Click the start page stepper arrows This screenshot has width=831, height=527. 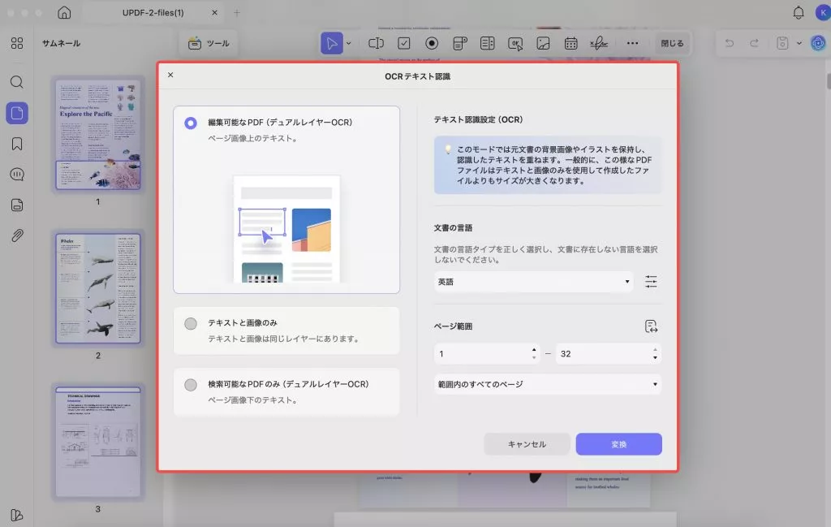(x=534, y=353)
